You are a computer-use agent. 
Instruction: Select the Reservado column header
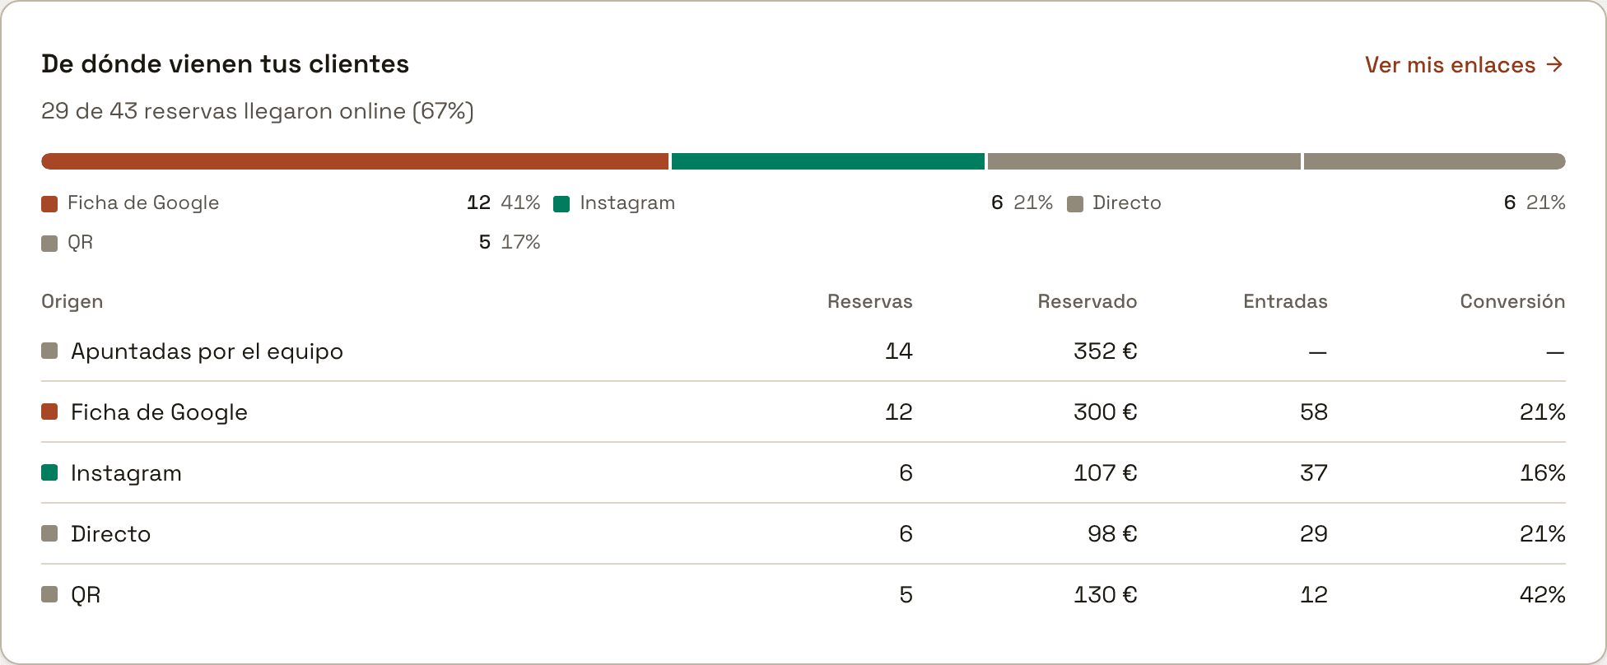(x=1087, y=301)
